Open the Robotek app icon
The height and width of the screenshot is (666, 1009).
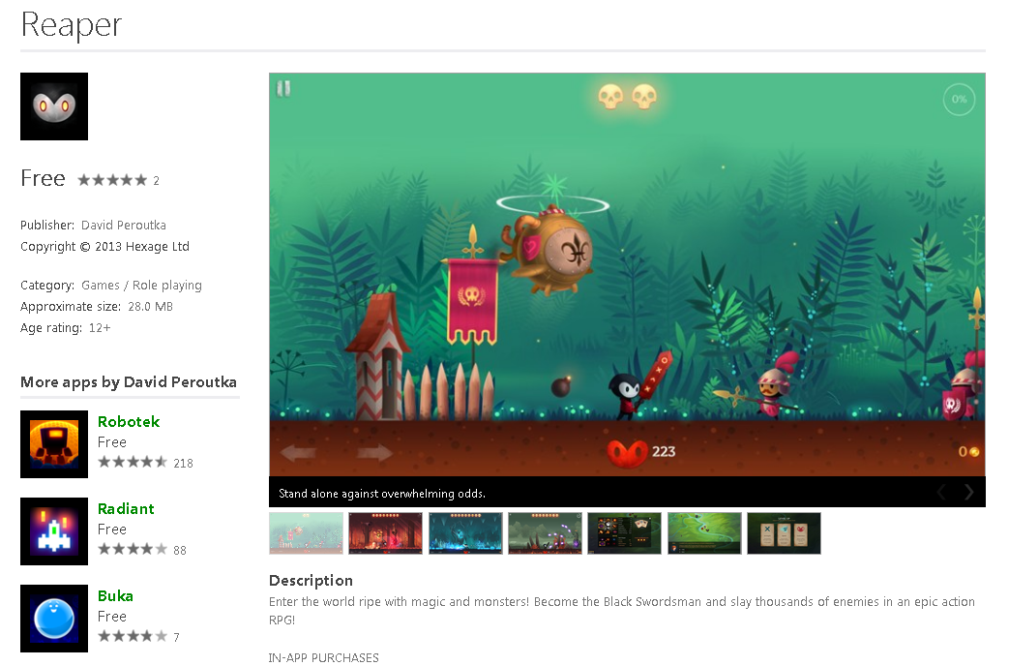click(54, 444)
